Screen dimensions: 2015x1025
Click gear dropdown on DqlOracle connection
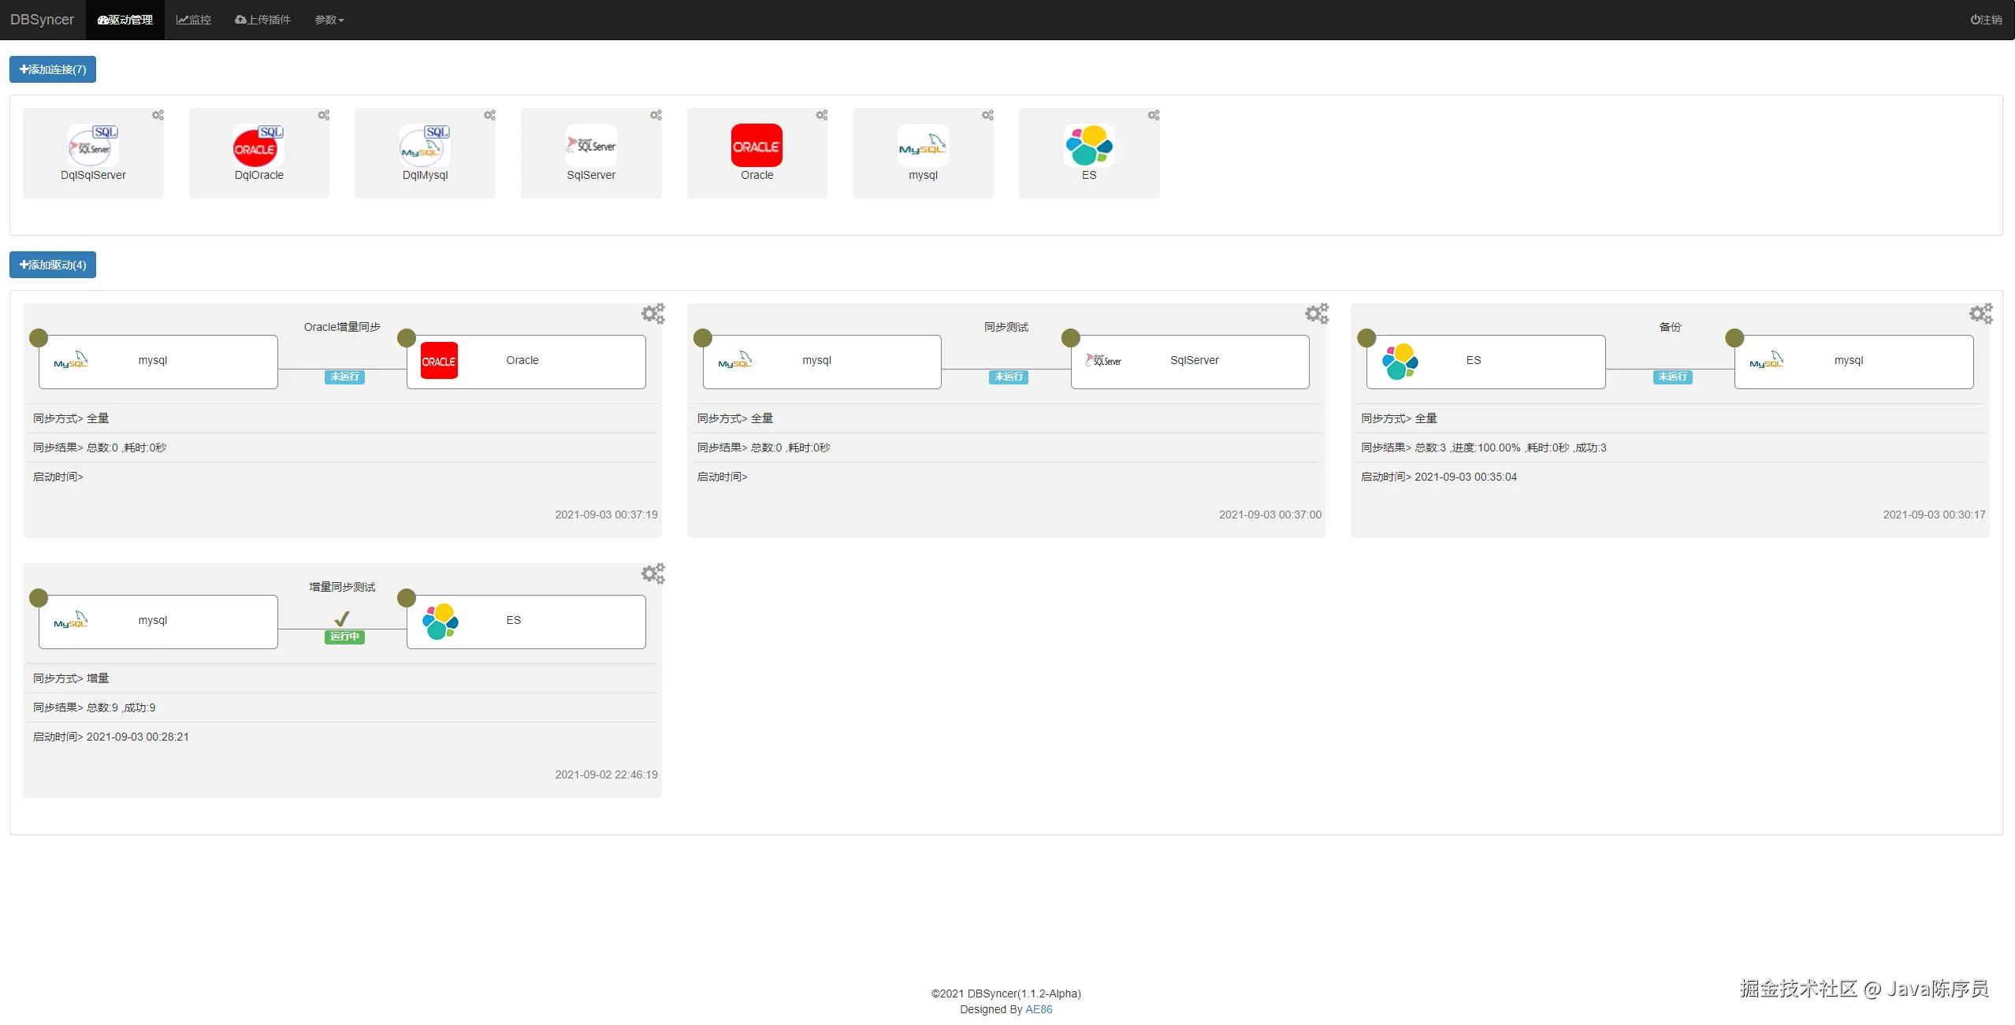(x=324, y=115)
